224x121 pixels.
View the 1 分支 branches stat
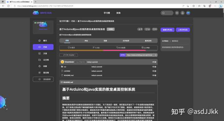pyautogui.click(x=96, y=47)
